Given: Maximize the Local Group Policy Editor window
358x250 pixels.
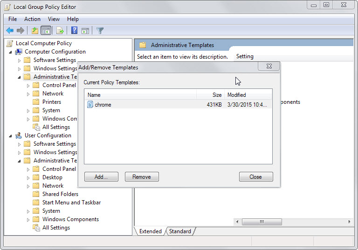Looking at the screenshot, I should point(326,5).
